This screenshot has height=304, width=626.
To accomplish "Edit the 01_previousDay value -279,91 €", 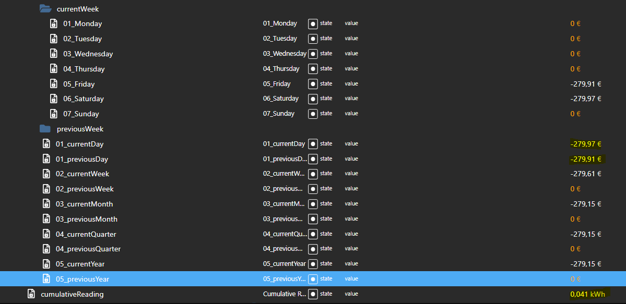I will coord(586,159).
